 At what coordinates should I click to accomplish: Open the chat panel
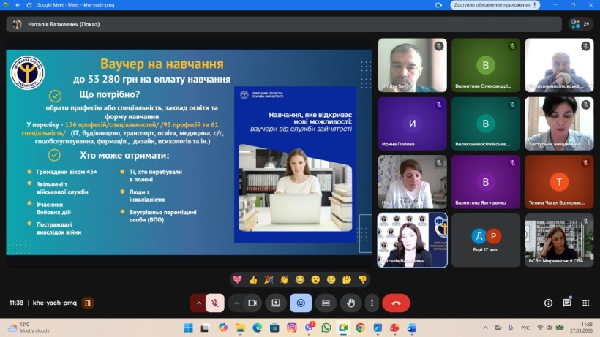coord(567,303)
